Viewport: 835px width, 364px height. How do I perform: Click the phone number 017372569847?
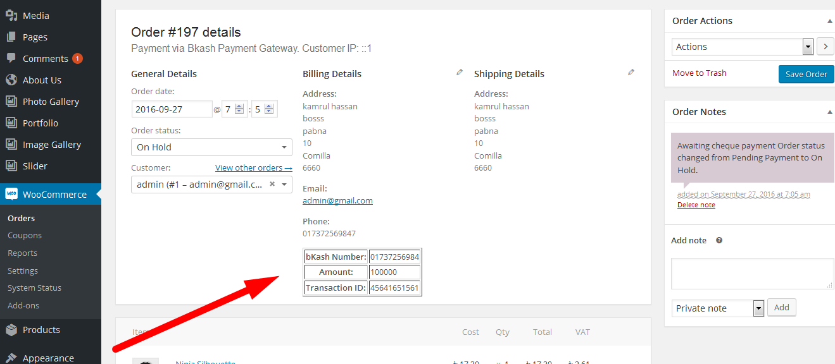click(329, 233)
